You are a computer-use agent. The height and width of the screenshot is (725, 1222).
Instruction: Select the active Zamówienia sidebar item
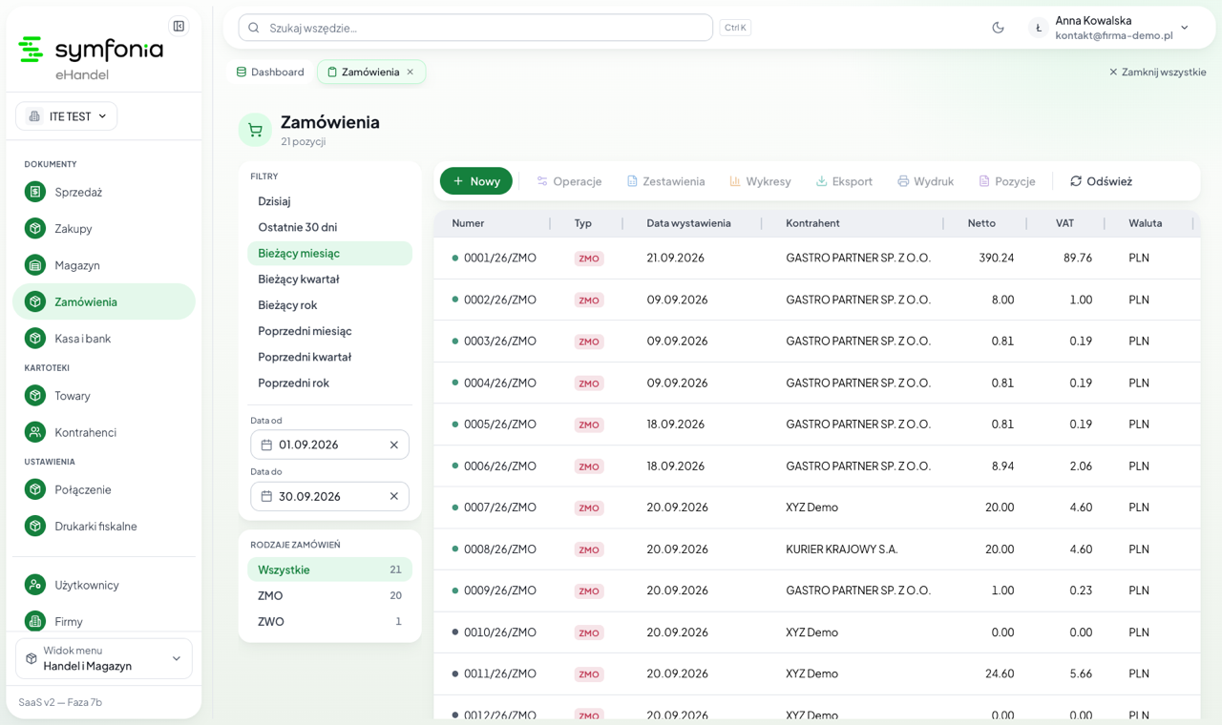pos(104,301)
